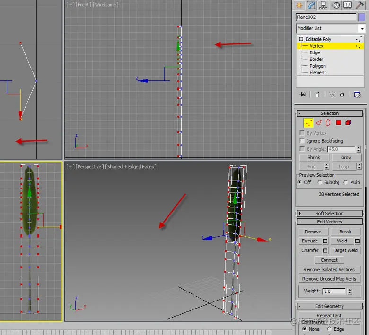Select Element level in modifier stack
This screenshot has width=369, height=335.
(318, 73)
